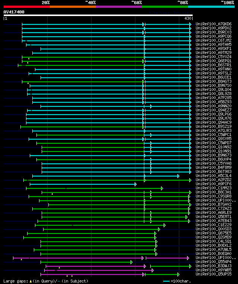The image size is (238, 284).
Task: Select hit label UniRef100_C7ZAZ3
Action: tap(213, 208)
